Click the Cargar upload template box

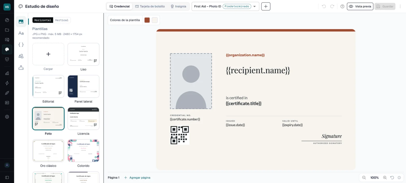tap(48, 54)
